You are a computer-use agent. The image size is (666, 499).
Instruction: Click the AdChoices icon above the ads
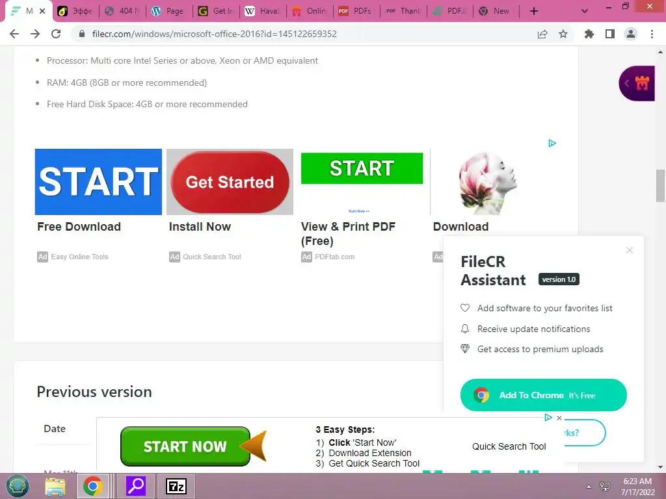coord(552,144)
